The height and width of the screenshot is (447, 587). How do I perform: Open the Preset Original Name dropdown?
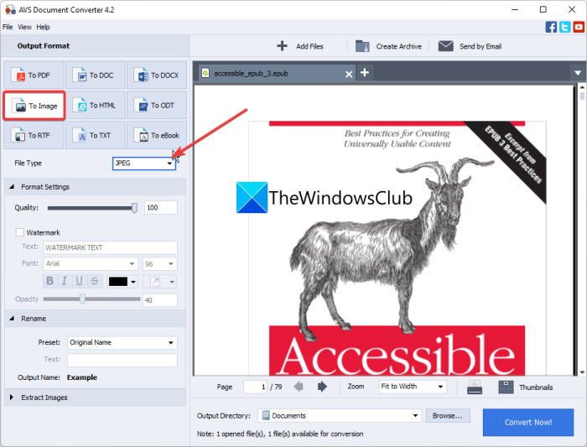click(x=122, y=342)
